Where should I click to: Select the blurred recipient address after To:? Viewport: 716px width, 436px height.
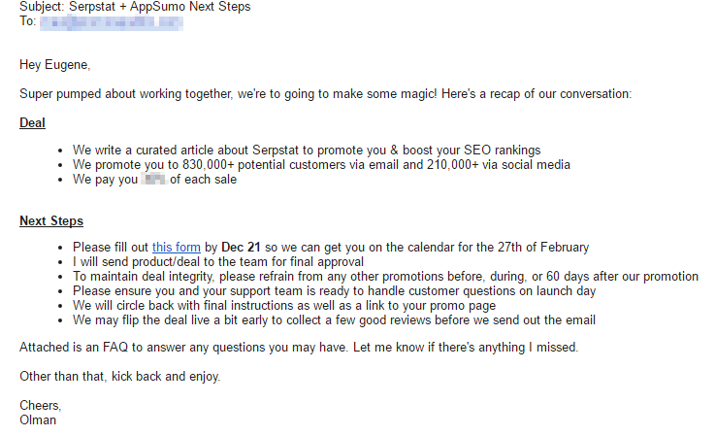pos(112,23)
